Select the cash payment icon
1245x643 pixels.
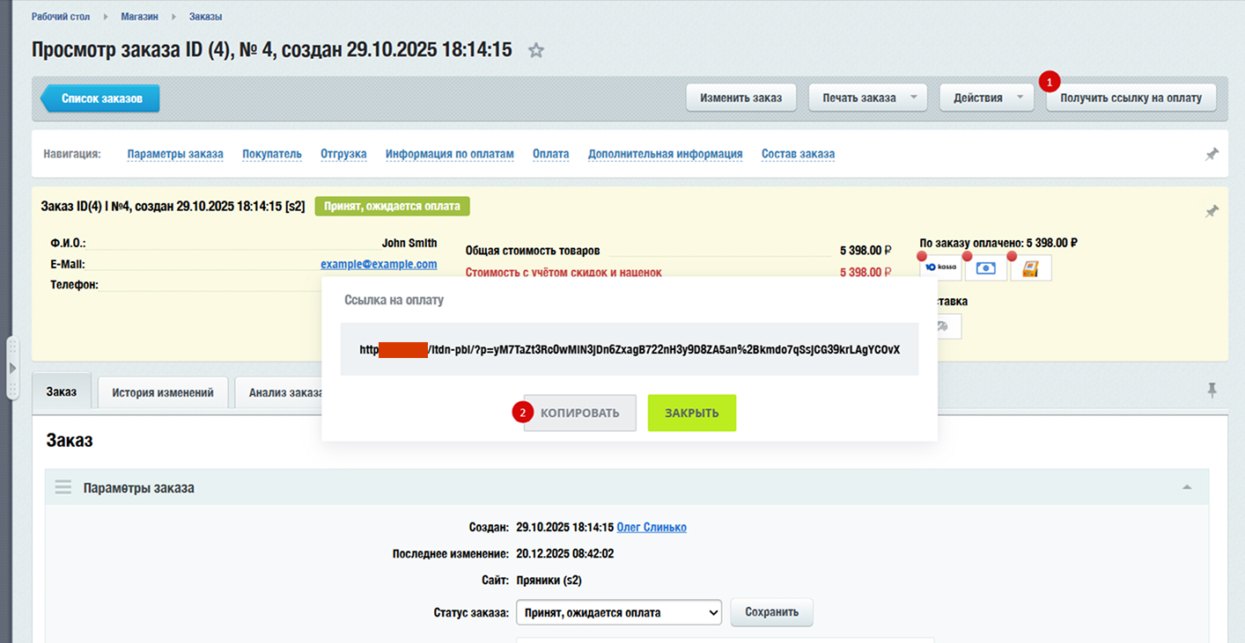click(985, 267)
